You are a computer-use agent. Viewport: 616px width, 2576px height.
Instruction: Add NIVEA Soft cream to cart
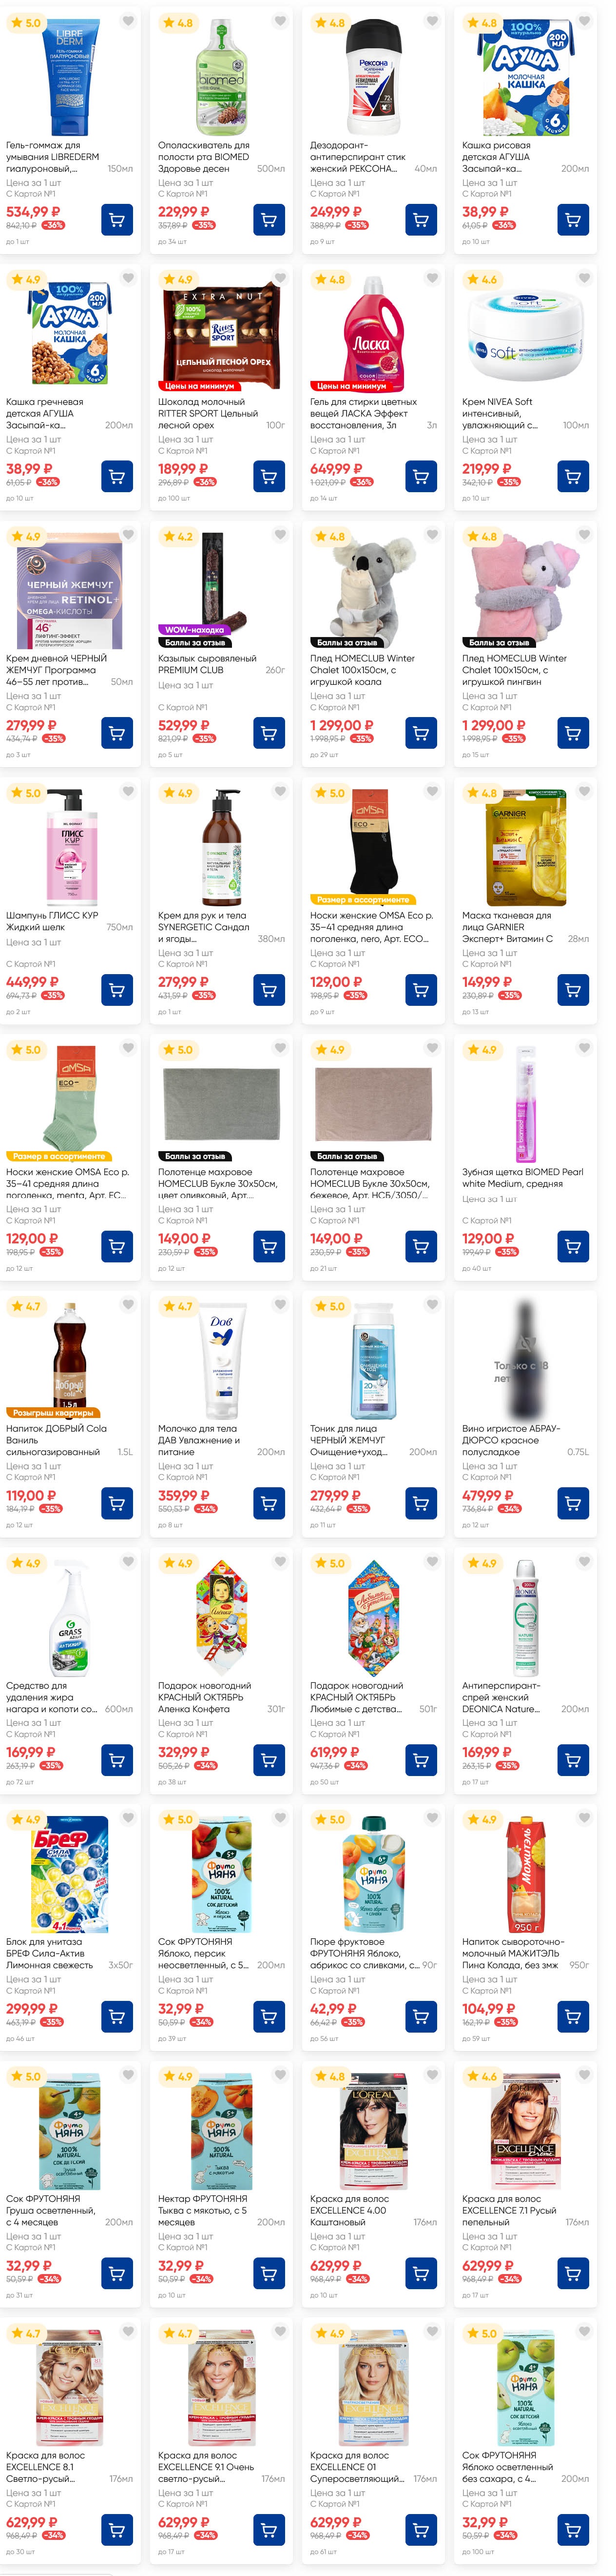(x=572, y=476)
